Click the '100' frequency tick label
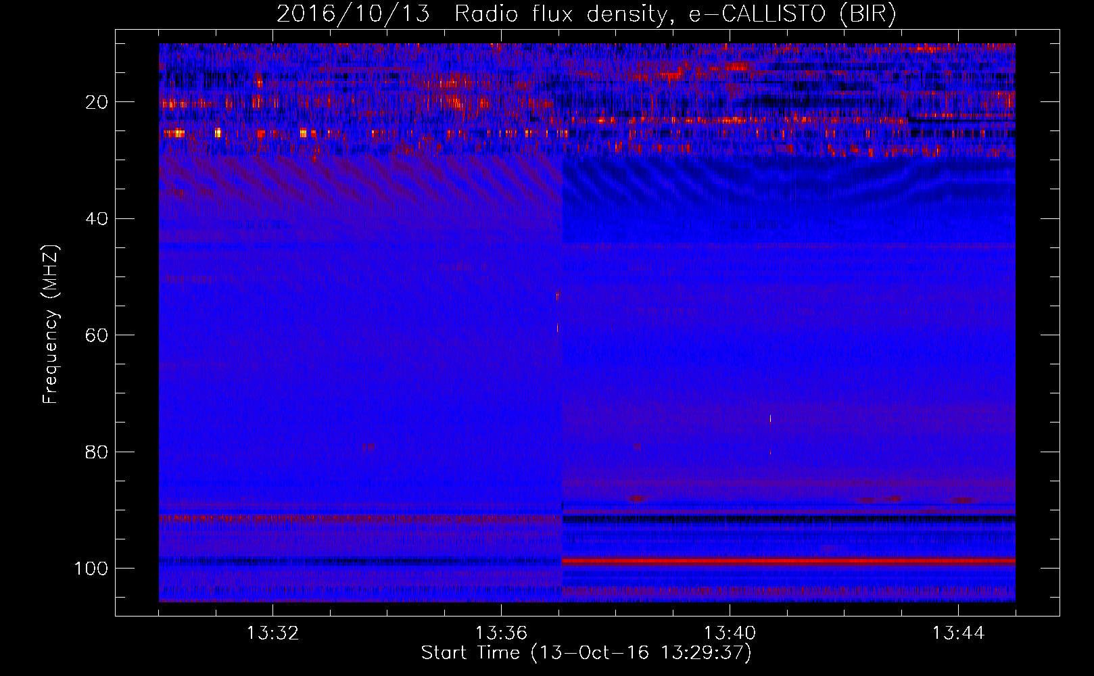1094x676 pixels. point(91,569)
